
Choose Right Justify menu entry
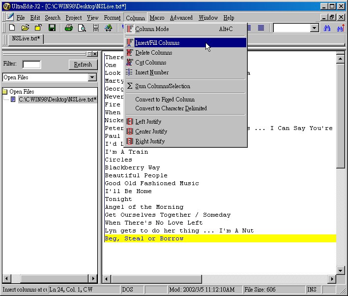pyautogui.click(x=185, y=141)
